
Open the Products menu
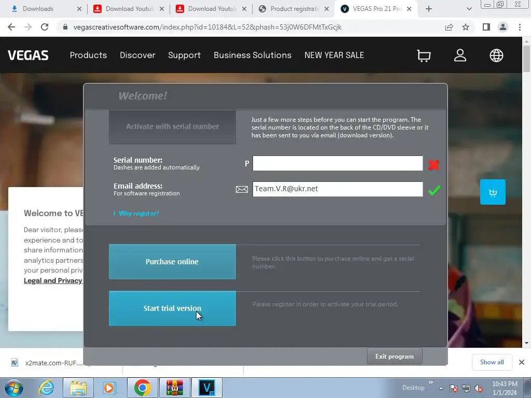[x=88, y=55]
